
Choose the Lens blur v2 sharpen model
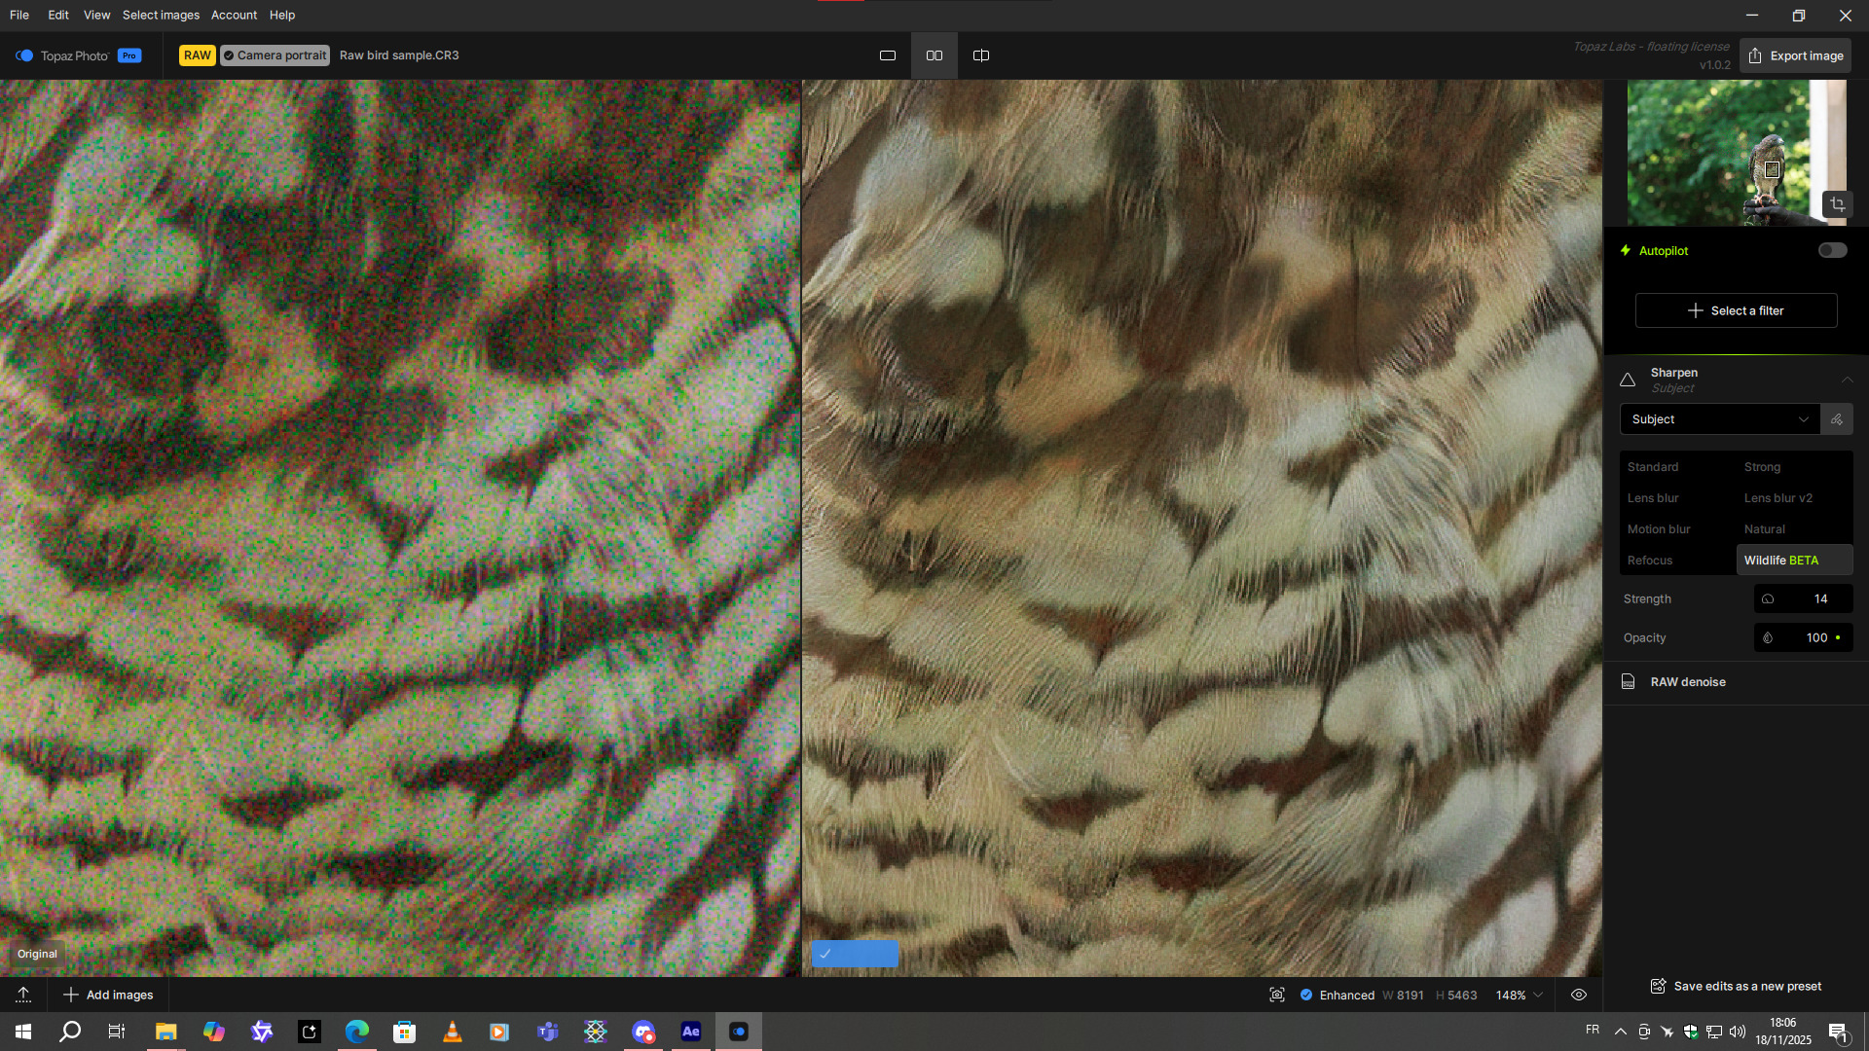(x=1777, y=498)
